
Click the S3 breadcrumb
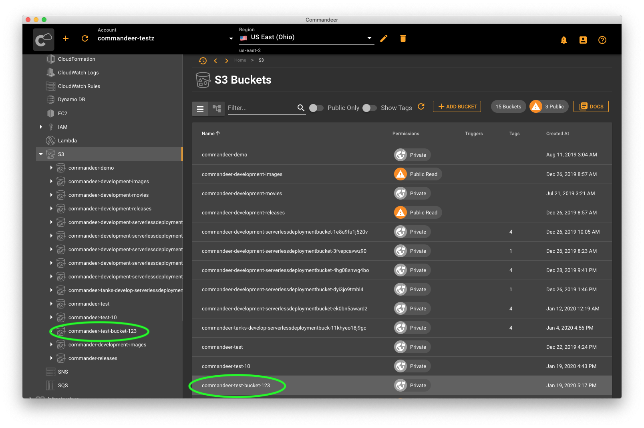click(261, 60)
